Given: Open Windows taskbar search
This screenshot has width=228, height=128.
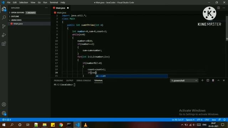Looking at the screenshot, I should click(12, 125).
